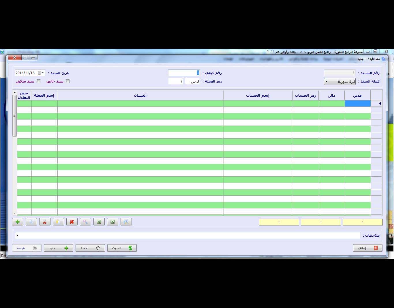This screenshot has width=394, height=308.
Task: Click the البيان column header
Action: pyautogui.click(x=140, y=95)
